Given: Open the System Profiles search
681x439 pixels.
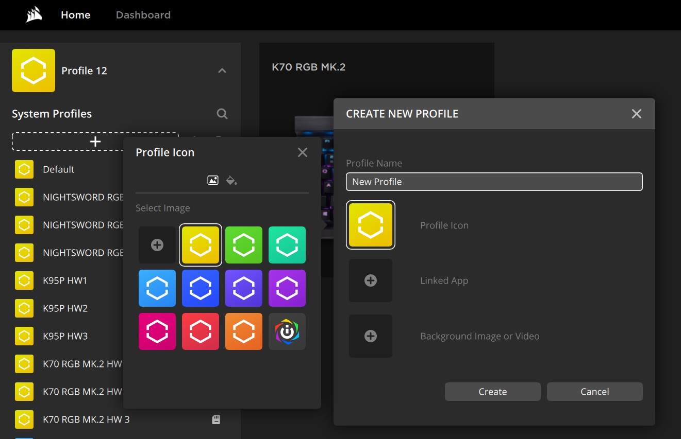Looking at the screenshot, I should pos(222,114).
